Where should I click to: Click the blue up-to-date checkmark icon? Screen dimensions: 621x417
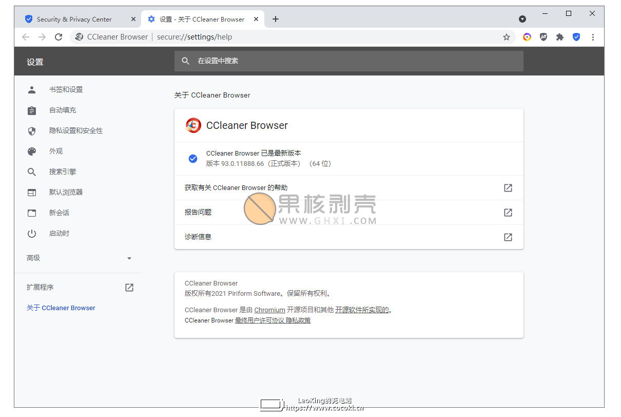click(x=193, y=159)
